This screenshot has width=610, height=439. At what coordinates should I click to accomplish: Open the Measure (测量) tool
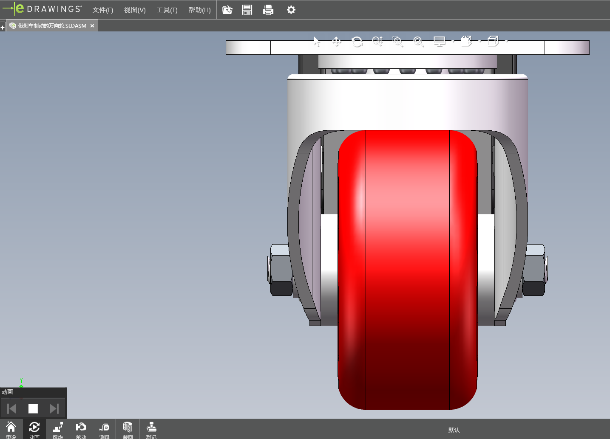[x=104, y=429]
